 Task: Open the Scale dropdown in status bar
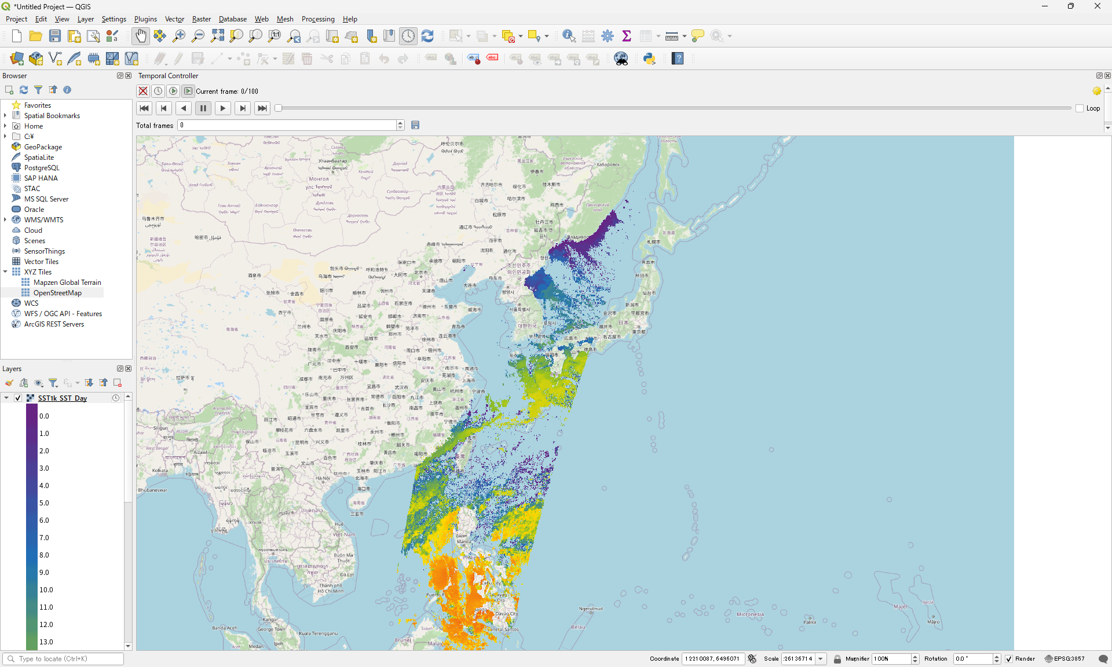tap(821, 659)
